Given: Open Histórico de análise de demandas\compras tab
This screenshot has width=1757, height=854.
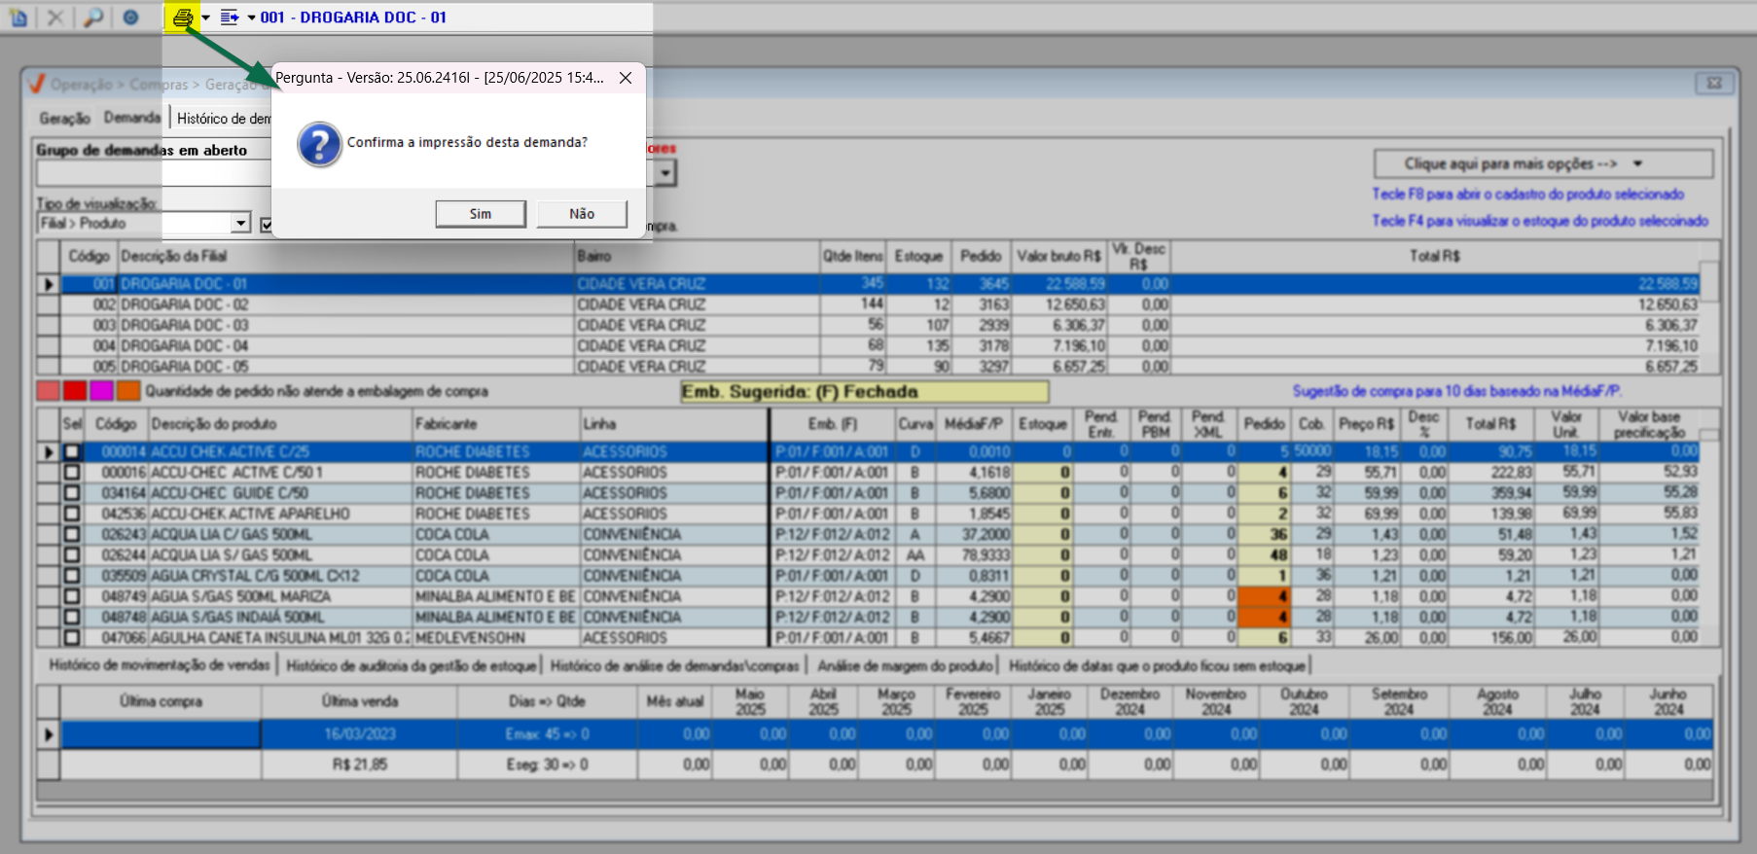Looking at the screenshot, I should click(675, 665).
